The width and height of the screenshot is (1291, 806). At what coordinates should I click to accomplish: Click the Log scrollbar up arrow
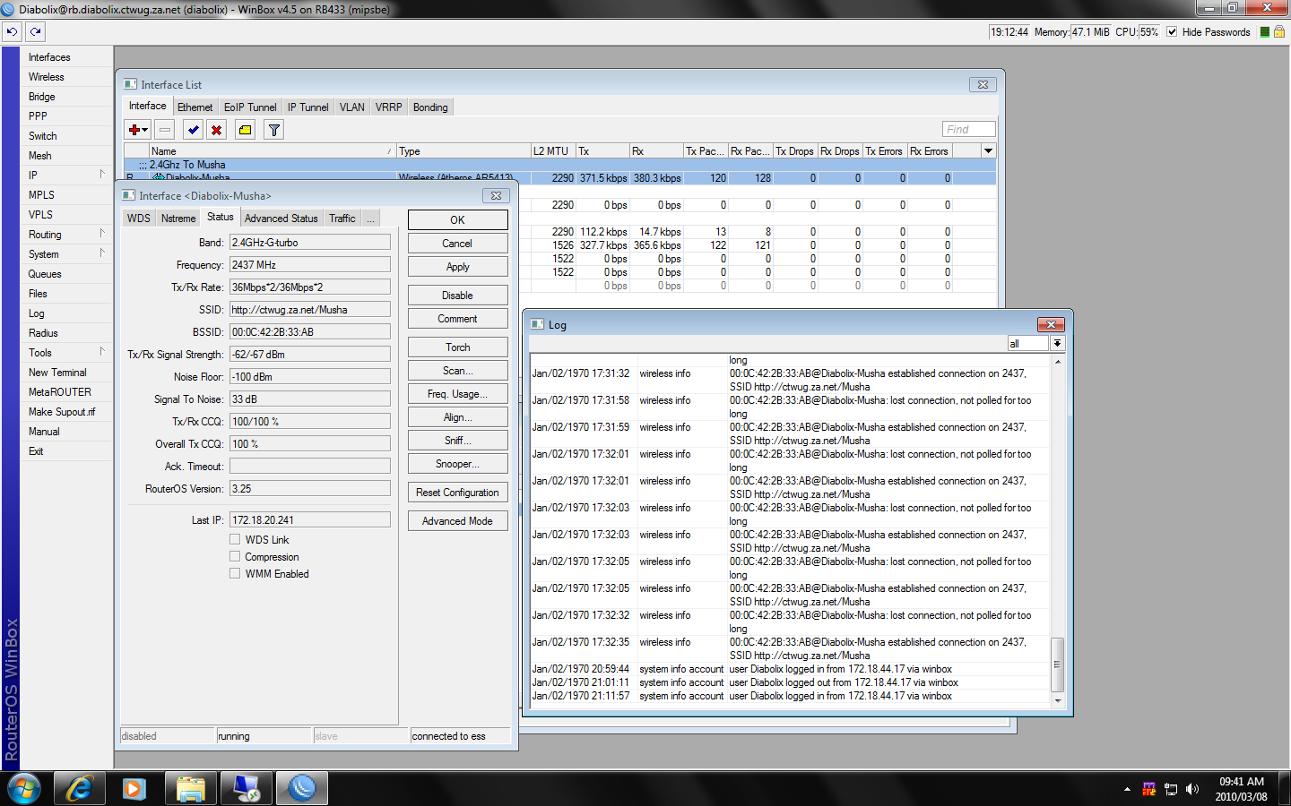tap(1058, 362)
